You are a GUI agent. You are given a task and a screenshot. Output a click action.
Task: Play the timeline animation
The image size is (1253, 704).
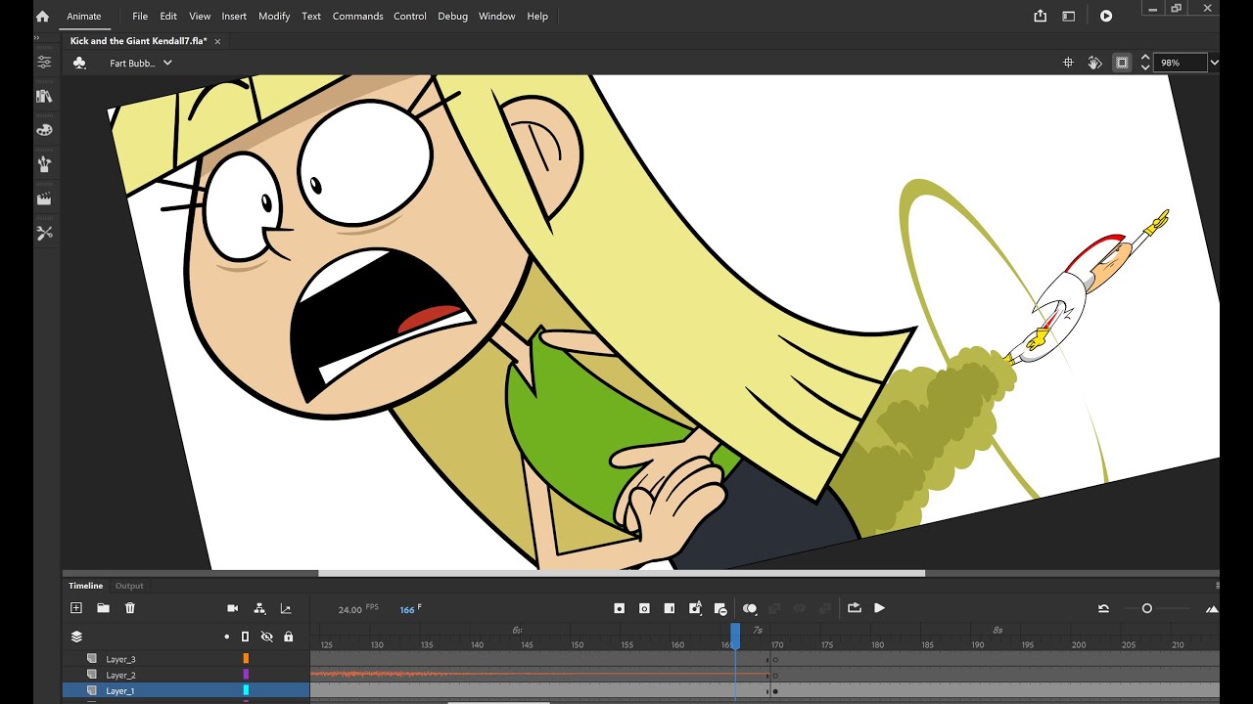[879, 608]
